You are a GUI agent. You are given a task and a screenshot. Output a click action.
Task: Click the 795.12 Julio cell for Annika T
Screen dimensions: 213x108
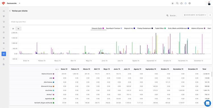(128, 95)
